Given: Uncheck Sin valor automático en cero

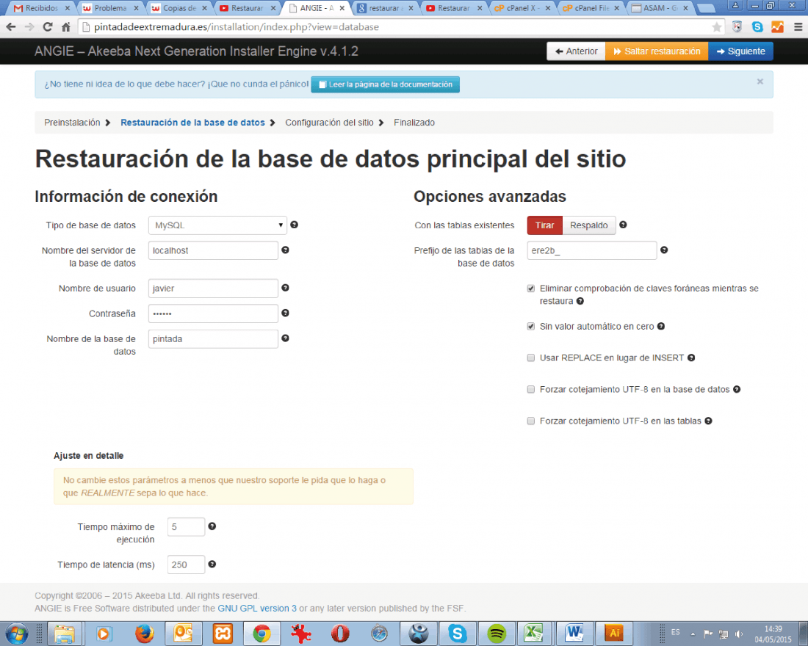Looking at the screenshot, I should [x=531, y=326].
